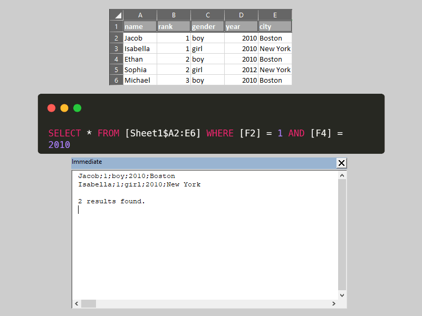Click the Immediate window title bar
The width and height of the screenshot is (422, 316).
(x=203, y=162)
